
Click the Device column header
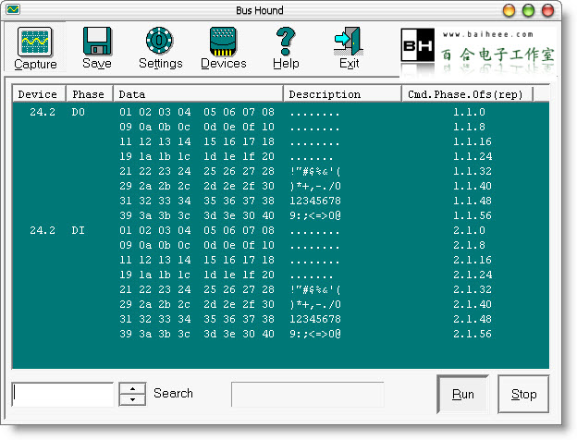39,94
